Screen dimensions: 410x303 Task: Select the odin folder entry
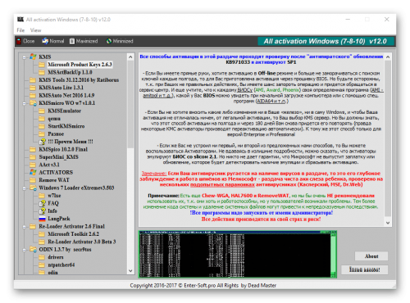click(52, 272)
